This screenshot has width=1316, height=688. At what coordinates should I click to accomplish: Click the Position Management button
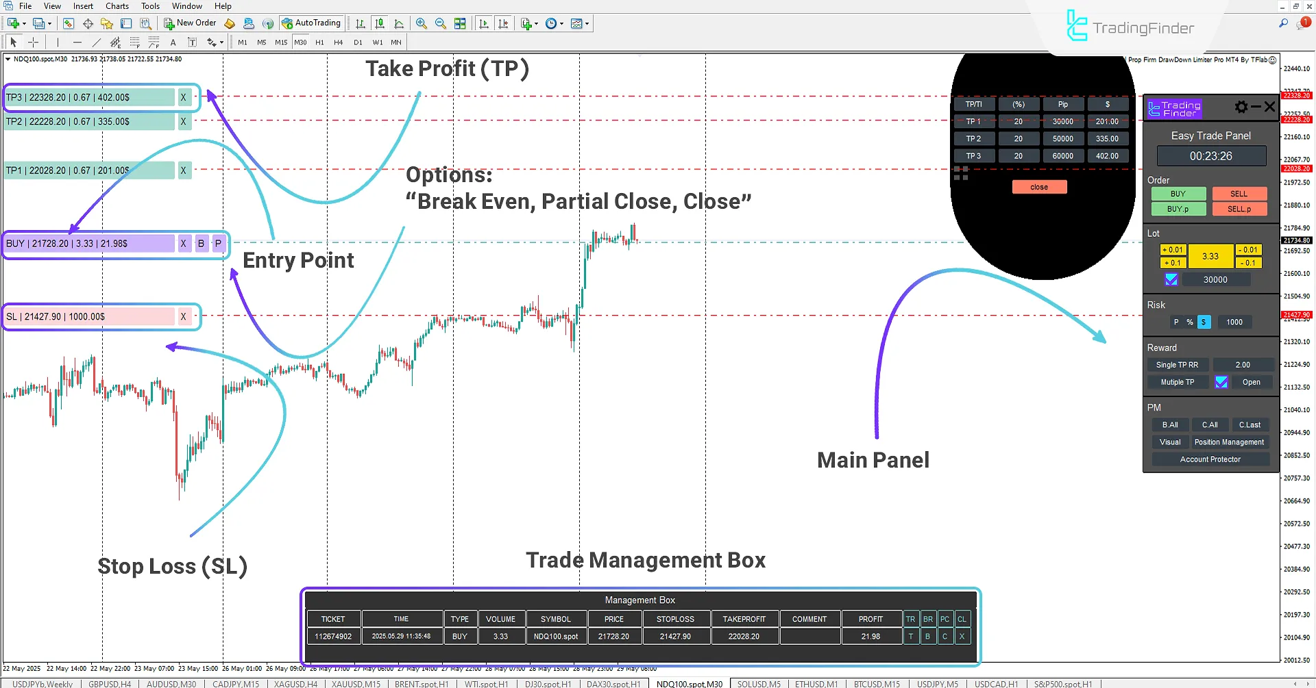point(1229,442)
